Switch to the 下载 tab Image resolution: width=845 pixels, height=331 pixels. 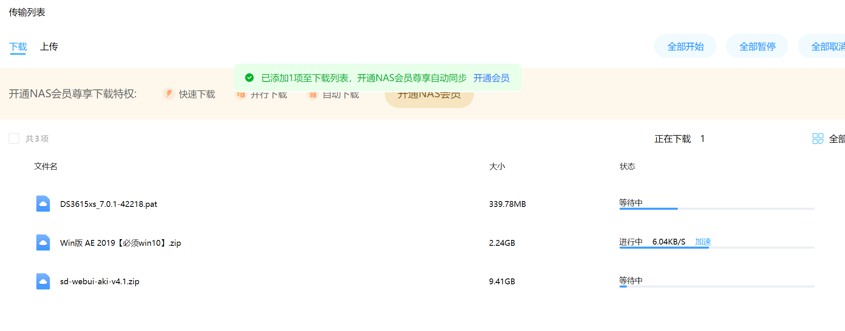18,47
